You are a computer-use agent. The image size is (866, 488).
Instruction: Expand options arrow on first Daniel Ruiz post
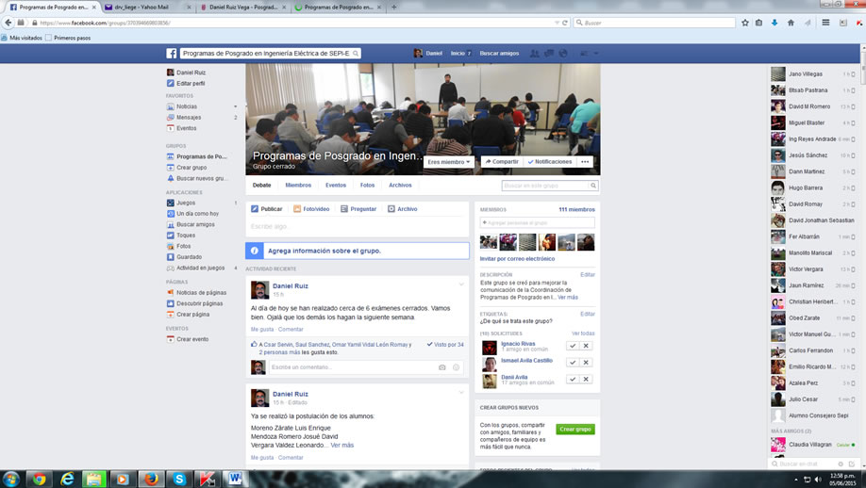461,285
